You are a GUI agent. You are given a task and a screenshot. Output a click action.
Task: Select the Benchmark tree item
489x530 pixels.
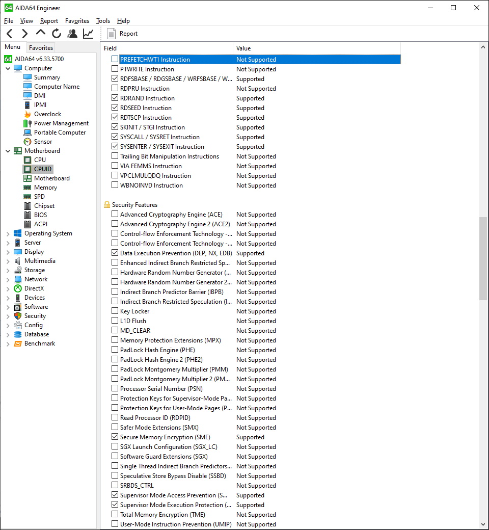(40, 343)
